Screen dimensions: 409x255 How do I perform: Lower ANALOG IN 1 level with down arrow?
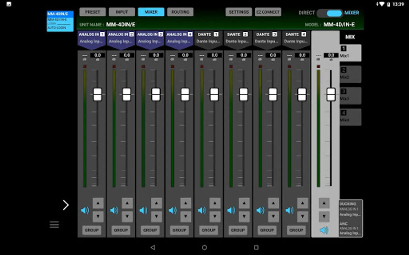98,216
